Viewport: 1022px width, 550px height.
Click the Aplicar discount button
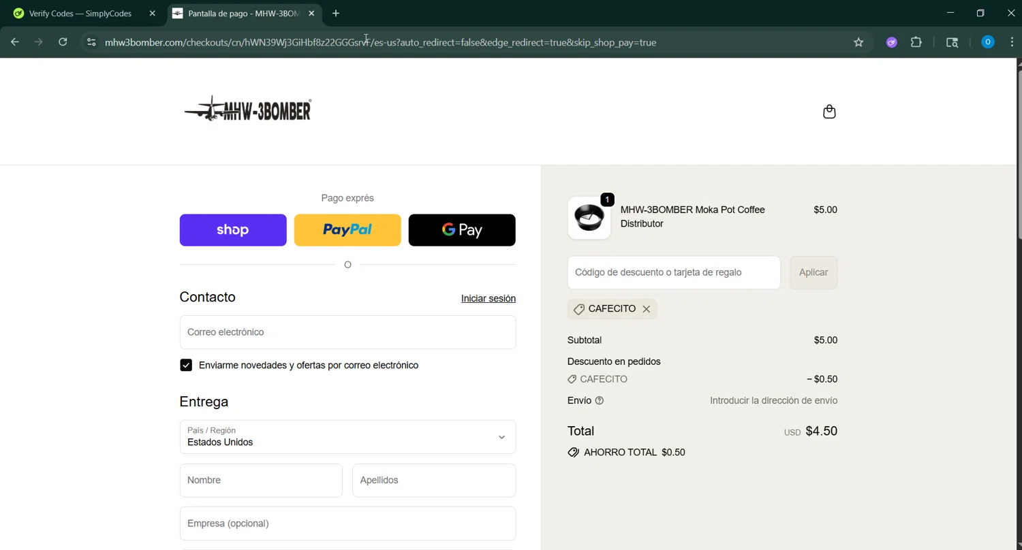(x=814, y=272)
